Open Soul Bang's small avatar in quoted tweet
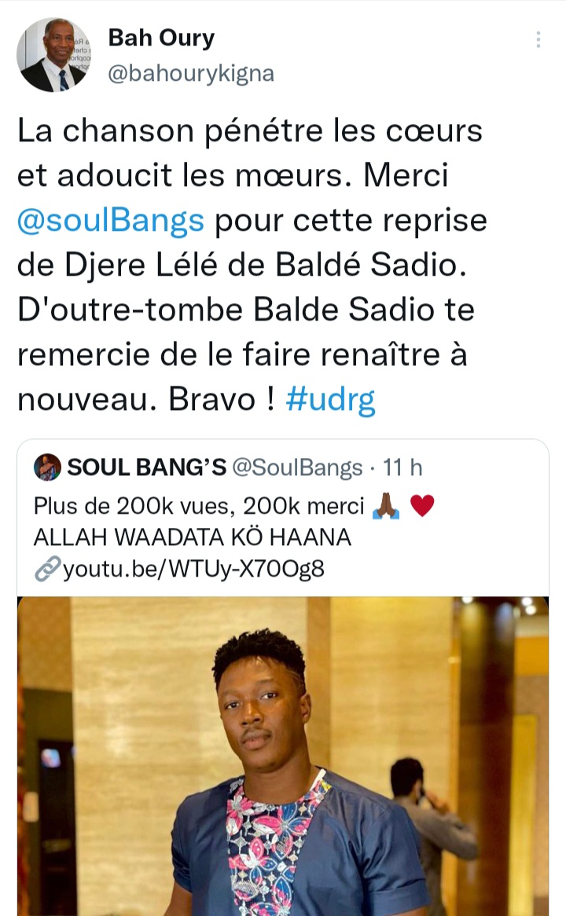This screenshot has width=566, height=916. (x=48, y=467)
